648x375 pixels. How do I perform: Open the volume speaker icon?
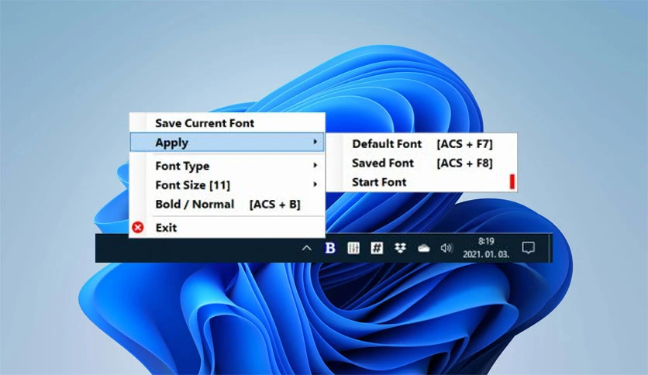click(446, 248)
